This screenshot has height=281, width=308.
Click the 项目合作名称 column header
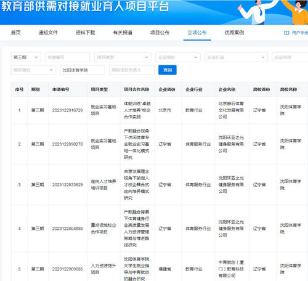pyautogui.click(x=136, y=89)
